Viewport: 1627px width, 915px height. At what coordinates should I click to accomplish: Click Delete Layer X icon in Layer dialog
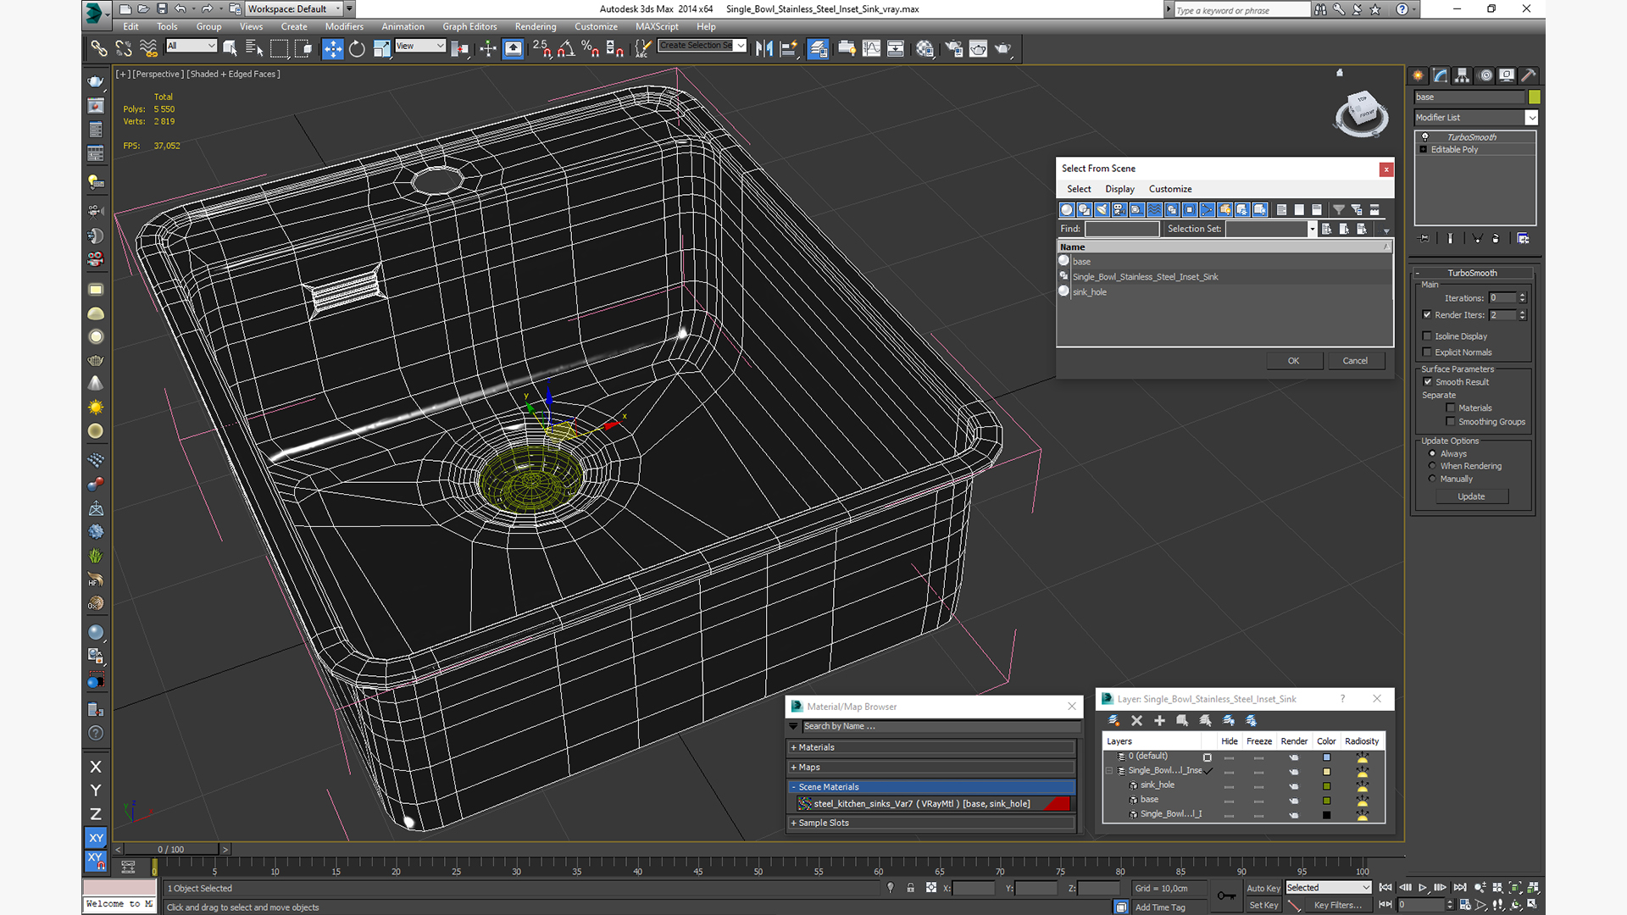click(1136, 720)
